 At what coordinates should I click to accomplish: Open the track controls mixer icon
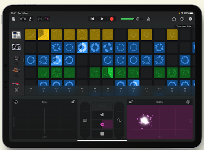[x=40, y=19]
